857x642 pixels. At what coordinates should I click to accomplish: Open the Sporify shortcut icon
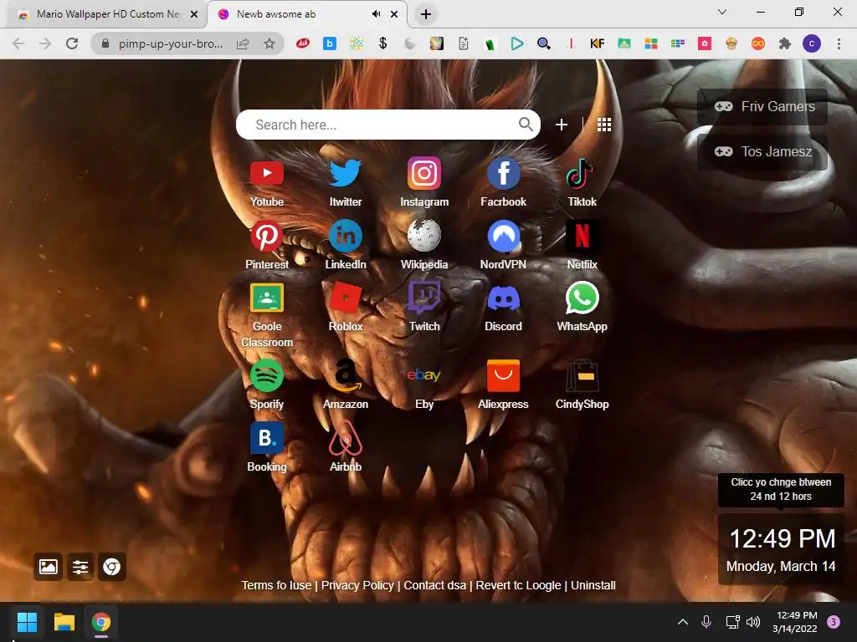coord(267,375)
